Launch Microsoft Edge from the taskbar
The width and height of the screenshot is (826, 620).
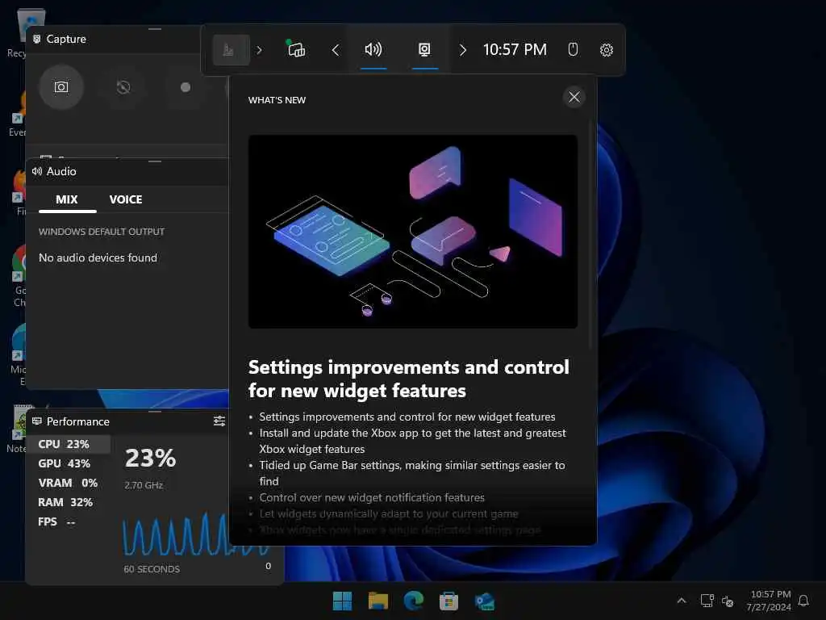(414, 601)
